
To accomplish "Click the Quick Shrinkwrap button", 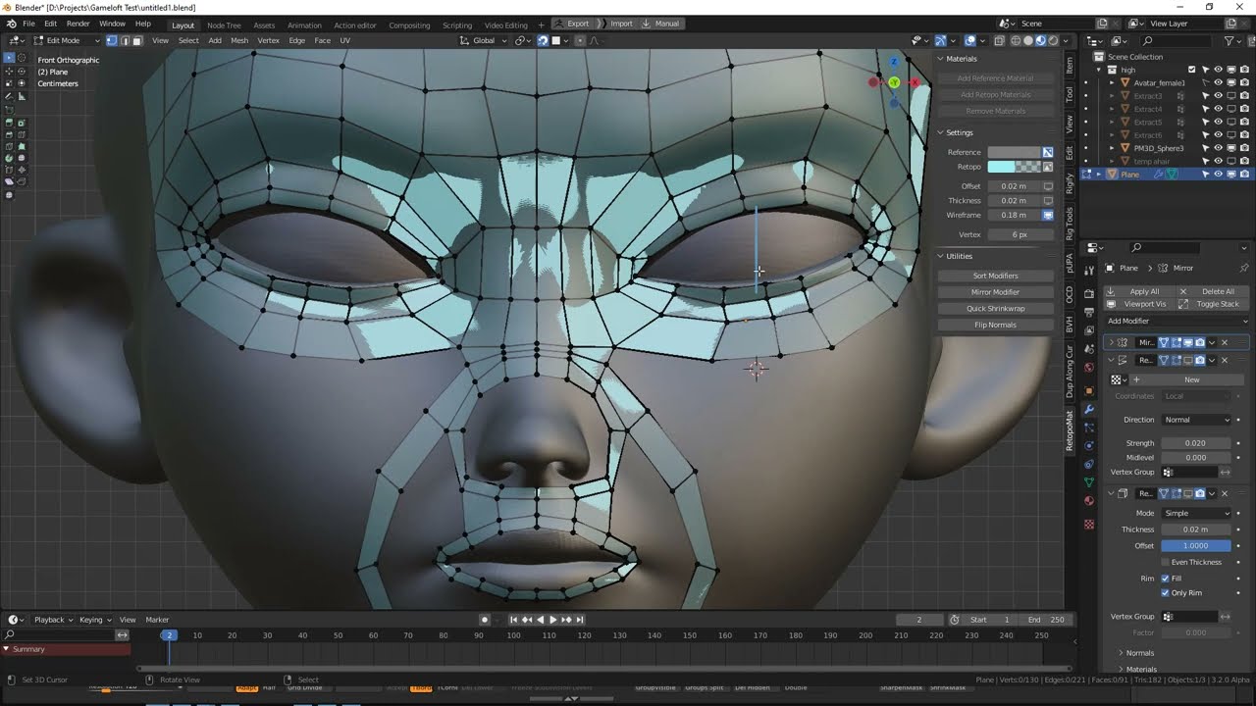I will coord(995,308).
